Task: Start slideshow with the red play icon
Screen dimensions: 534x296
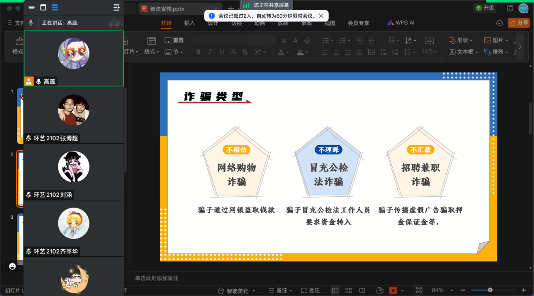Action: click(x=393, y=290)
